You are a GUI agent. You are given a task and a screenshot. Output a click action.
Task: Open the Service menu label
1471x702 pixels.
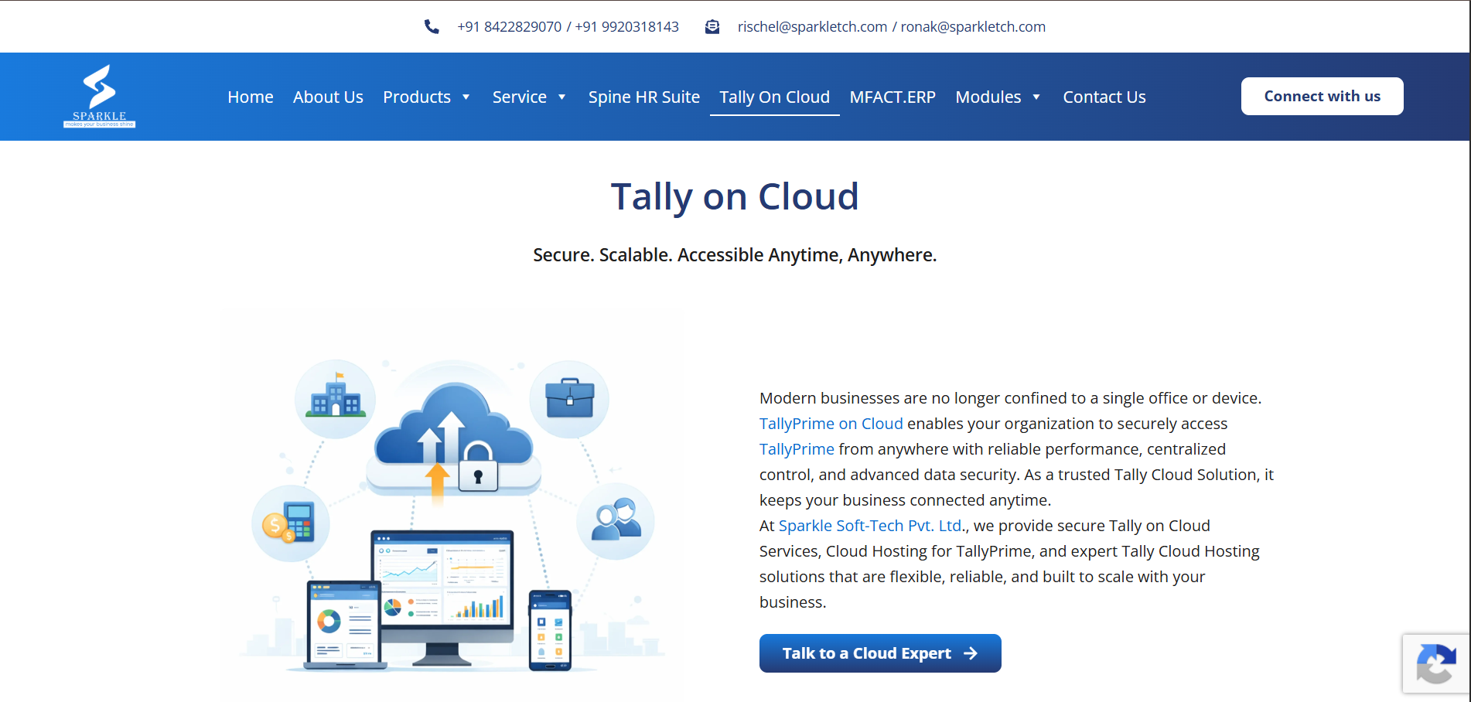(520, 97)
